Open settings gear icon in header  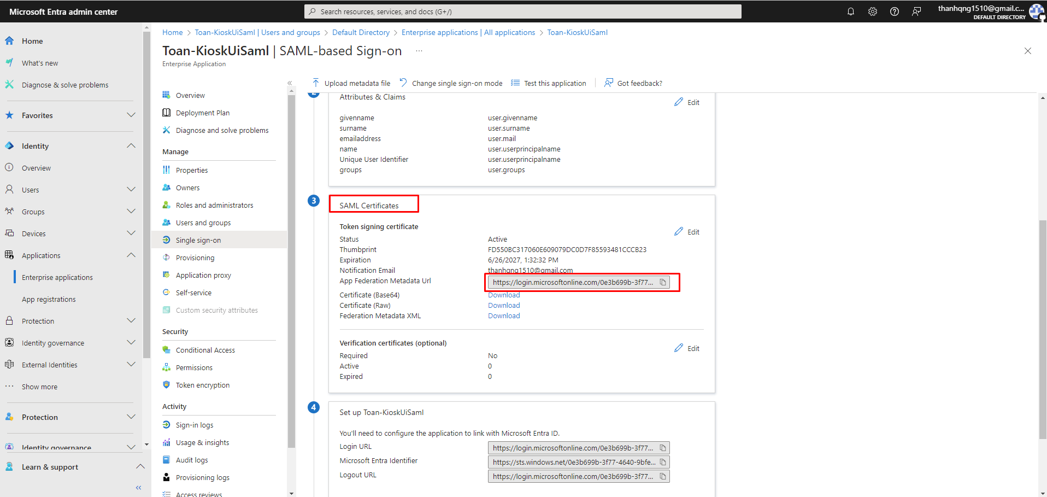pos(873,11)
